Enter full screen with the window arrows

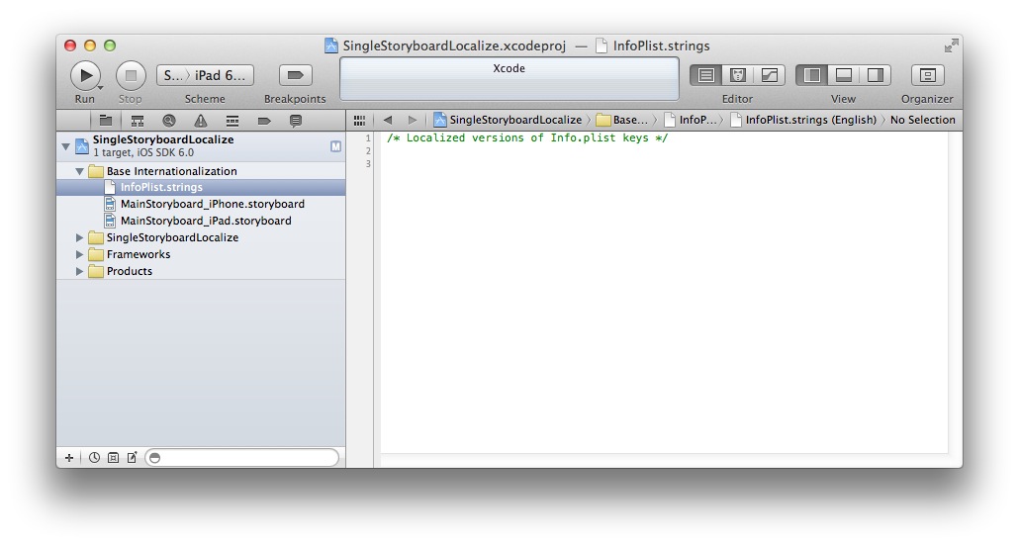(951, 45)
